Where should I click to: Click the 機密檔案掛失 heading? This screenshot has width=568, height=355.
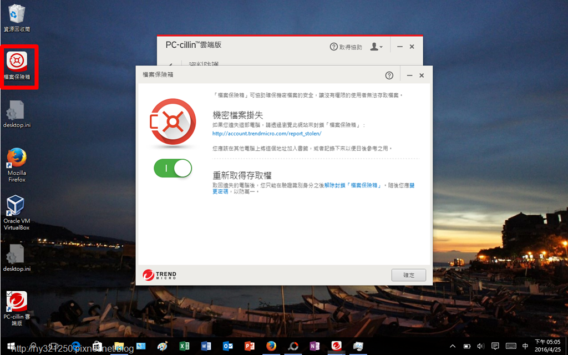(237, 115)
